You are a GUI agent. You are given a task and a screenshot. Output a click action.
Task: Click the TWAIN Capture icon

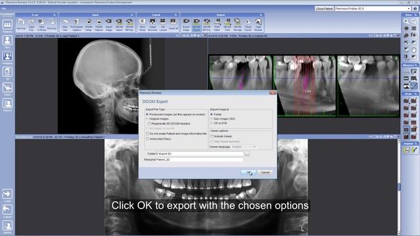(x=98, y=24)
